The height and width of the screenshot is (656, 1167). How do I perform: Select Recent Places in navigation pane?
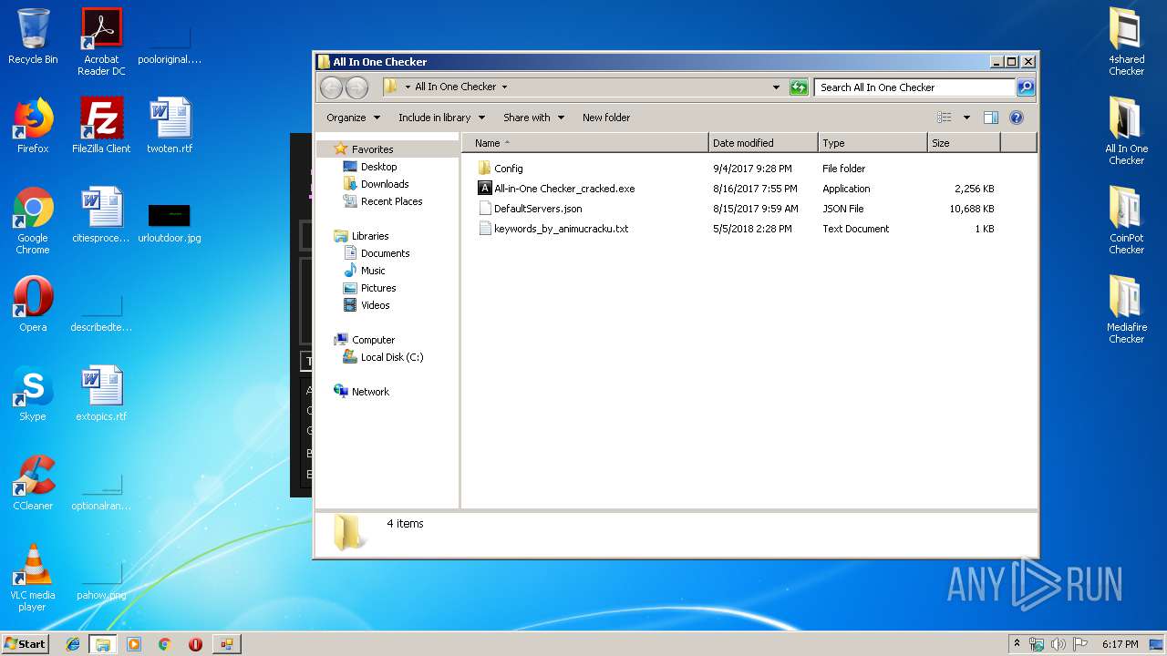(391, 201)
